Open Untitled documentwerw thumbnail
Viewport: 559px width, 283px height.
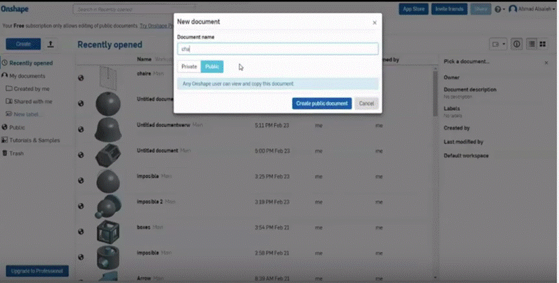(x=108, y=129)
